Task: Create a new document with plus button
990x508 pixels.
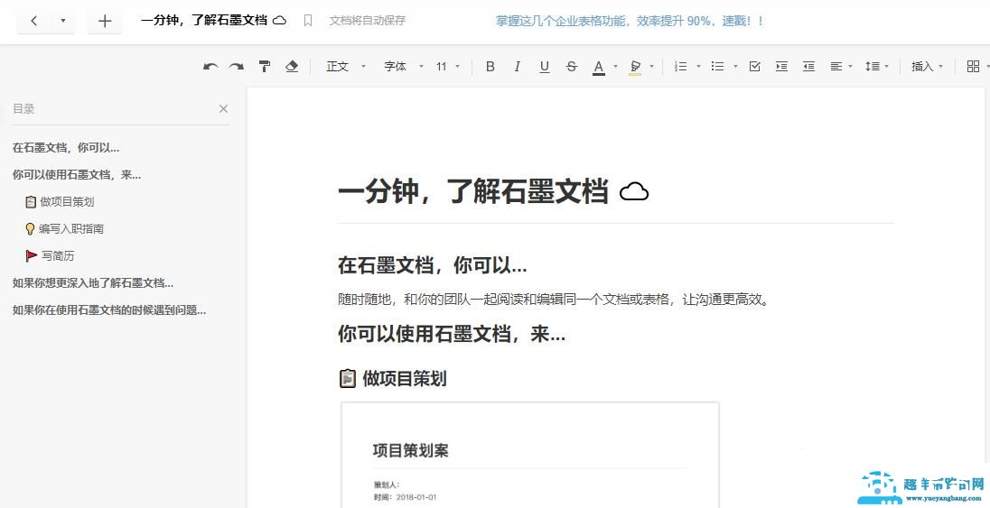Action: pyautogui.click(x=105, y=21)
